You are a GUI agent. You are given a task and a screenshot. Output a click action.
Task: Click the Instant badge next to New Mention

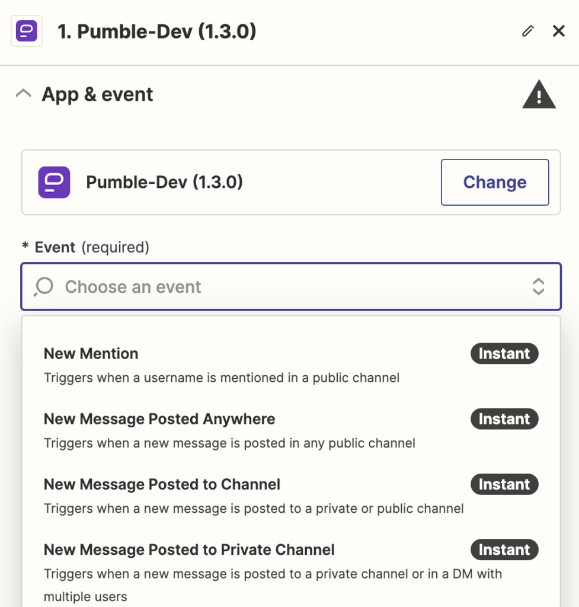coord(504,354)
